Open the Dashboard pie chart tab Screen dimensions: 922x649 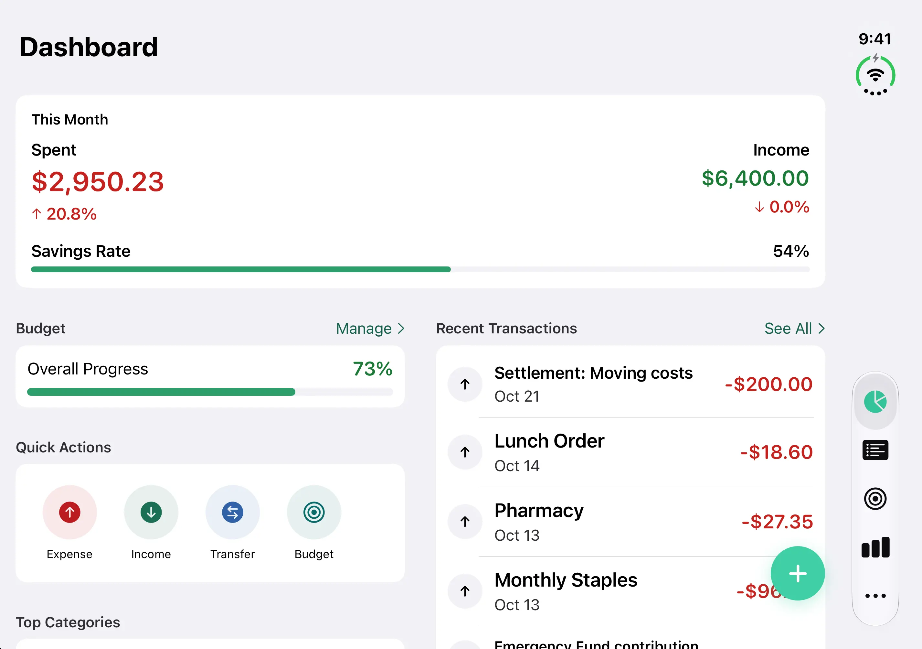click(875, 401)
